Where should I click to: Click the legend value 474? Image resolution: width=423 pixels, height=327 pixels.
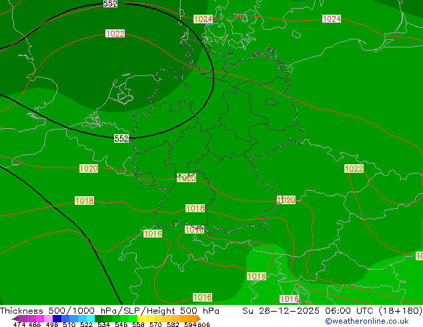coord(19,324)
